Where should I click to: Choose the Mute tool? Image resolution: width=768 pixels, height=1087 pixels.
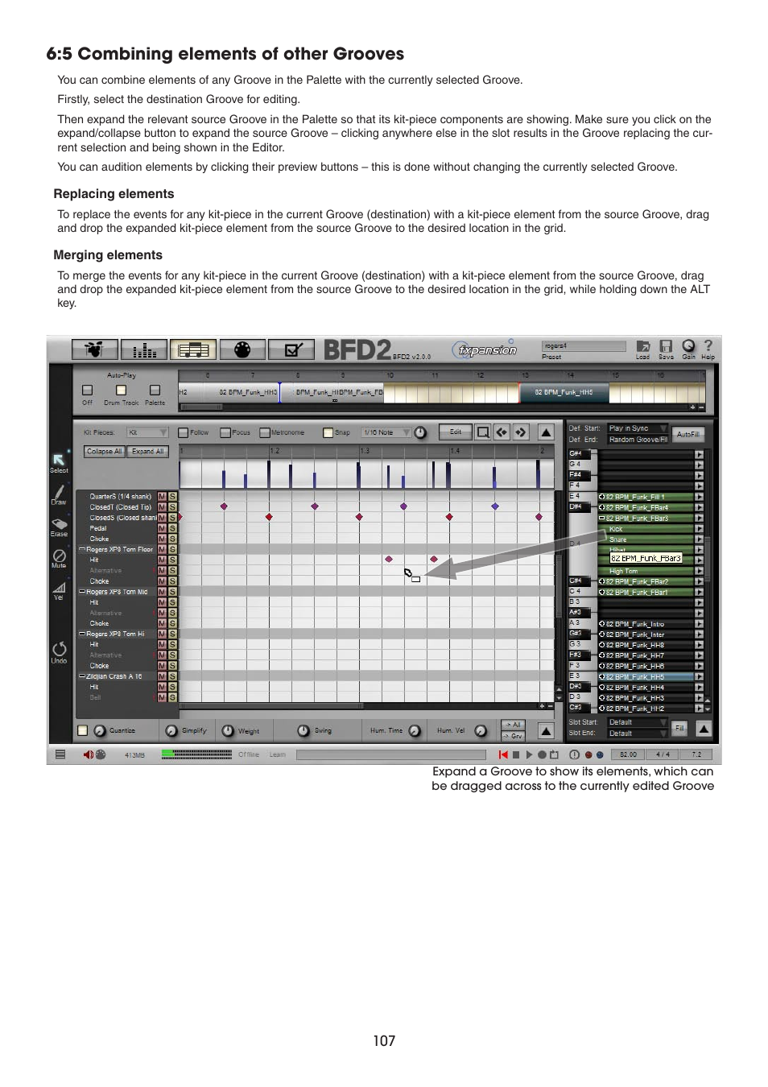(59, 556)
